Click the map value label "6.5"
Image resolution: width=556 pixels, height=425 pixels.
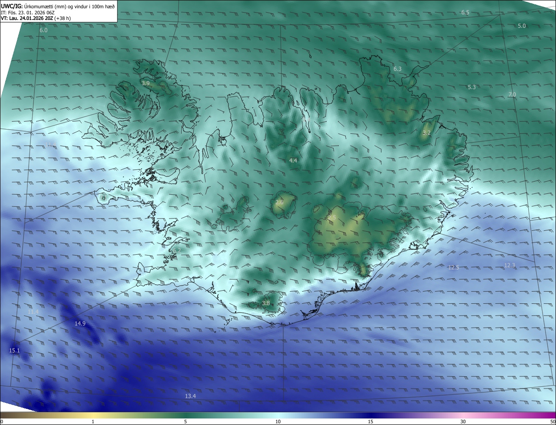tap(465, 13)
